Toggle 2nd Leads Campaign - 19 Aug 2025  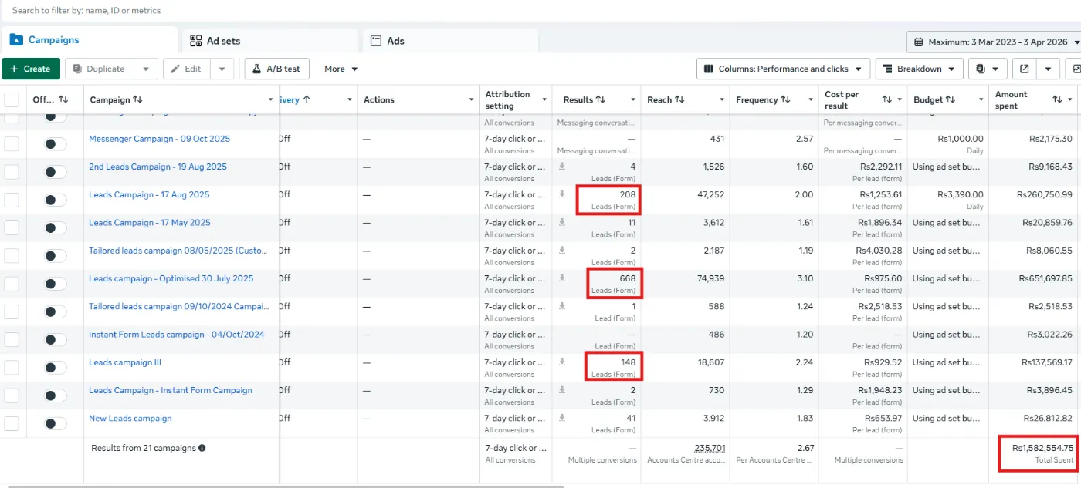pos(55,172)
